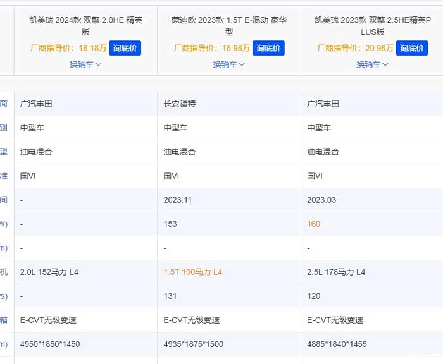
Task: Expand 换辆车 dropdown under 蒙迪欧 2023款
Action: [229, 64]
